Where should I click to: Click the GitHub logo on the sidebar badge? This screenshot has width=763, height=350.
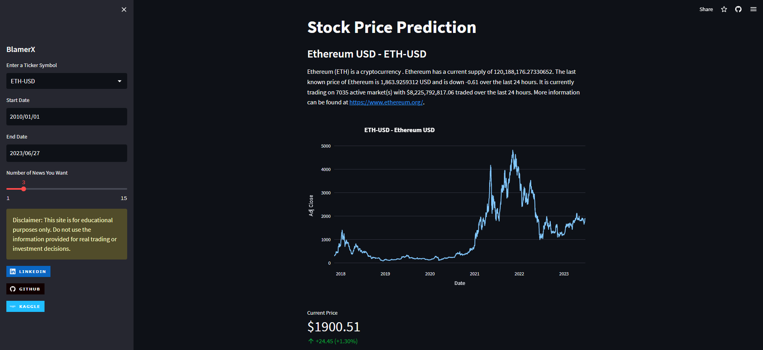[12, 289]
